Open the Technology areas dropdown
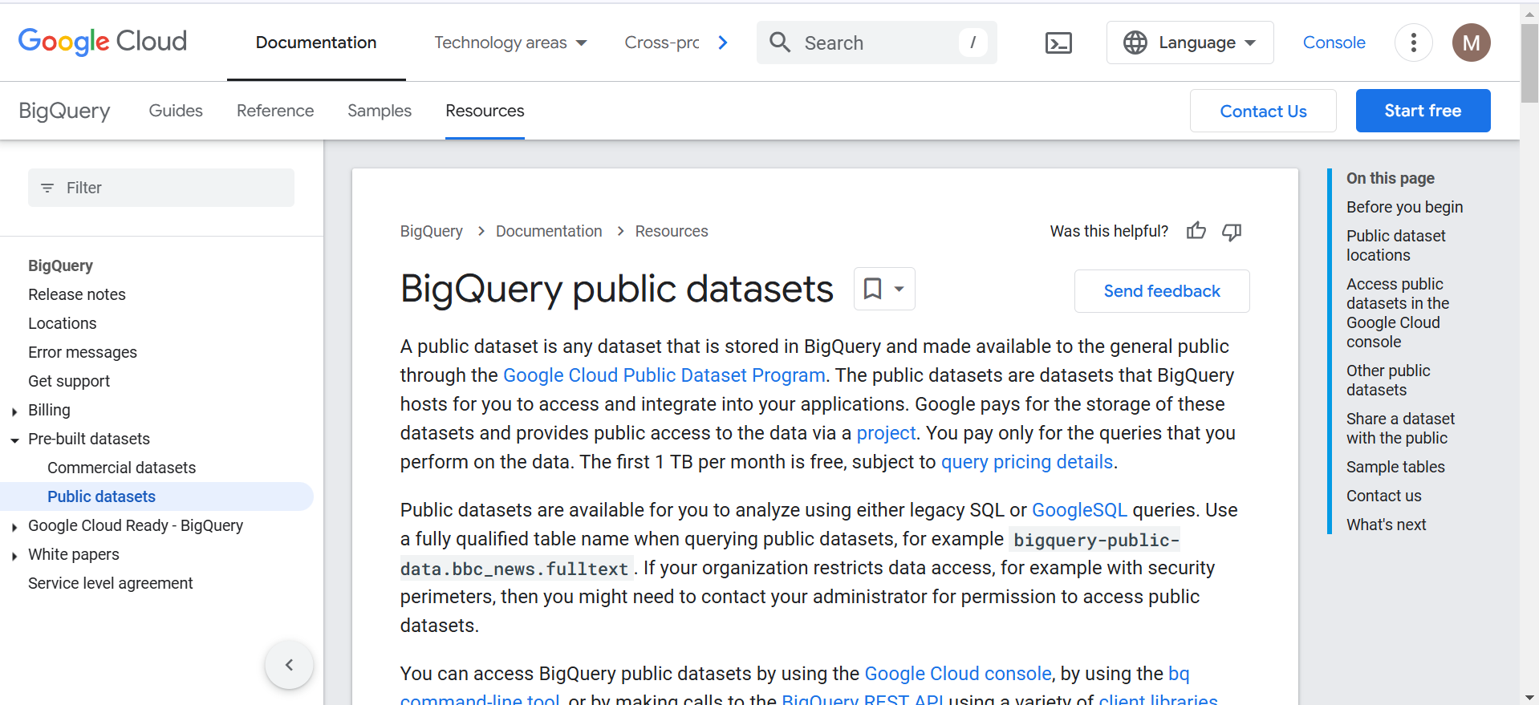Viewport: 1539px width, 705px height. (510, 43)
